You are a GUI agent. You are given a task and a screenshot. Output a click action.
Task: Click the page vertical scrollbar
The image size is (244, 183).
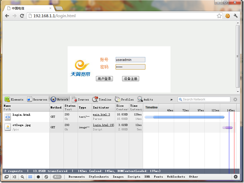(238, 56)
